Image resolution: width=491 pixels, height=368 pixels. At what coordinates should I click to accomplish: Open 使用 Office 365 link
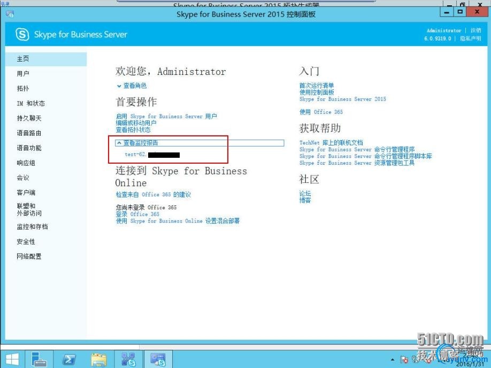coord(321,112)
